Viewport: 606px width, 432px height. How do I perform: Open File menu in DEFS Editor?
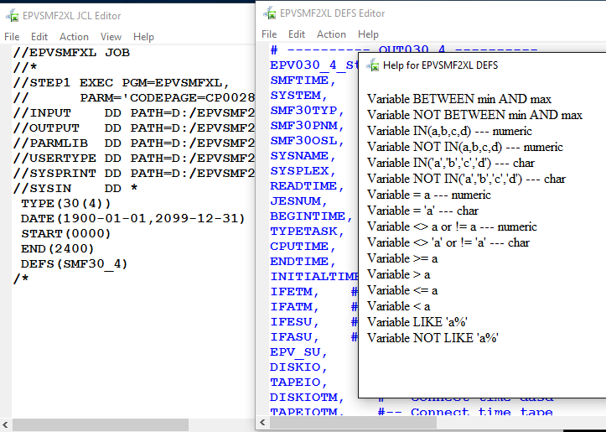tap(269, 34)
